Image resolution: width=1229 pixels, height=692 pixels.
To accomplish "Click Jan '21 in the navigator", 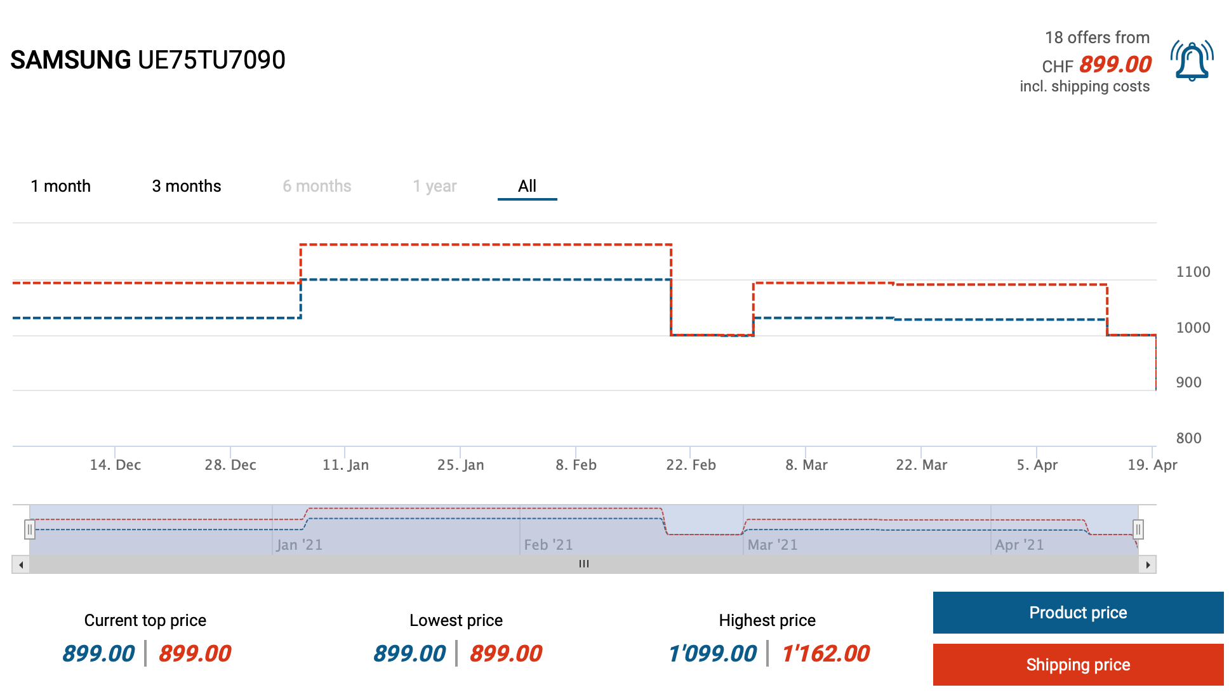I will coord(300,545).
